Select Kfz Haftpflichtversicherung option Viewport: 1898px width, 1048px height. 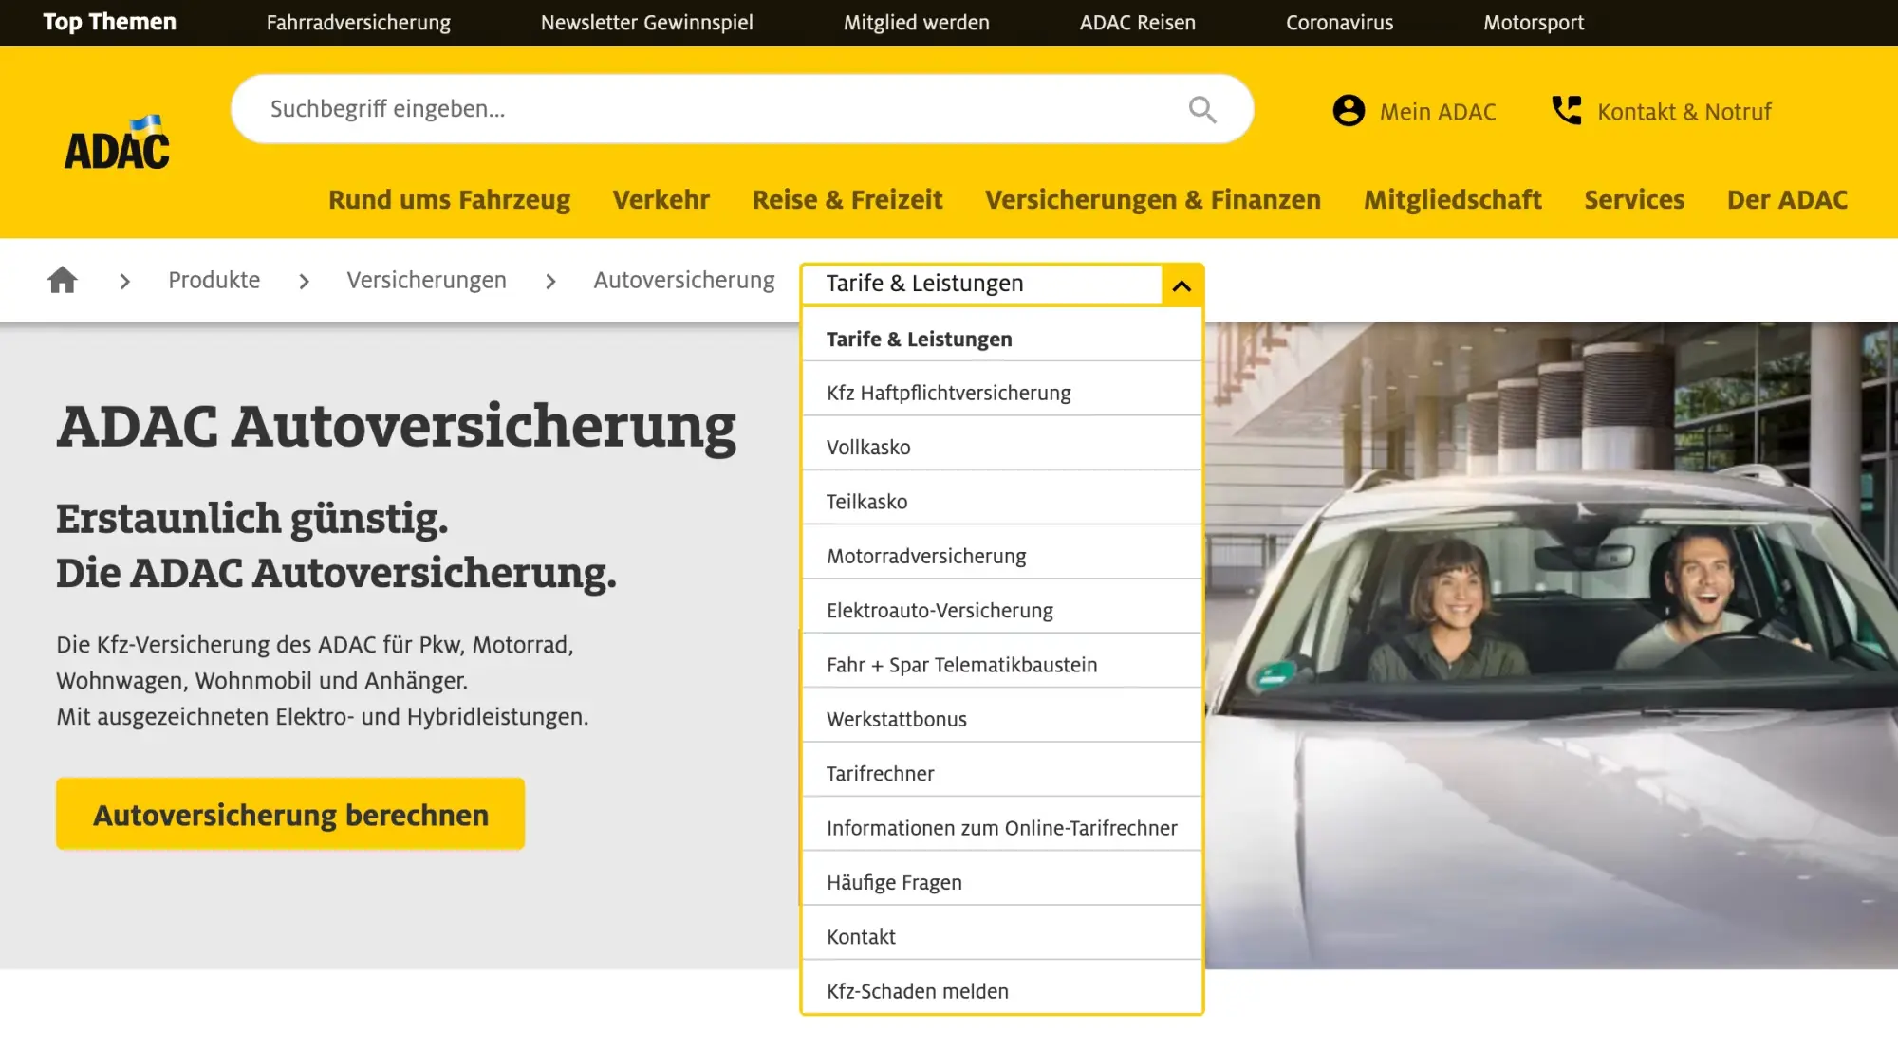(948, 393)
